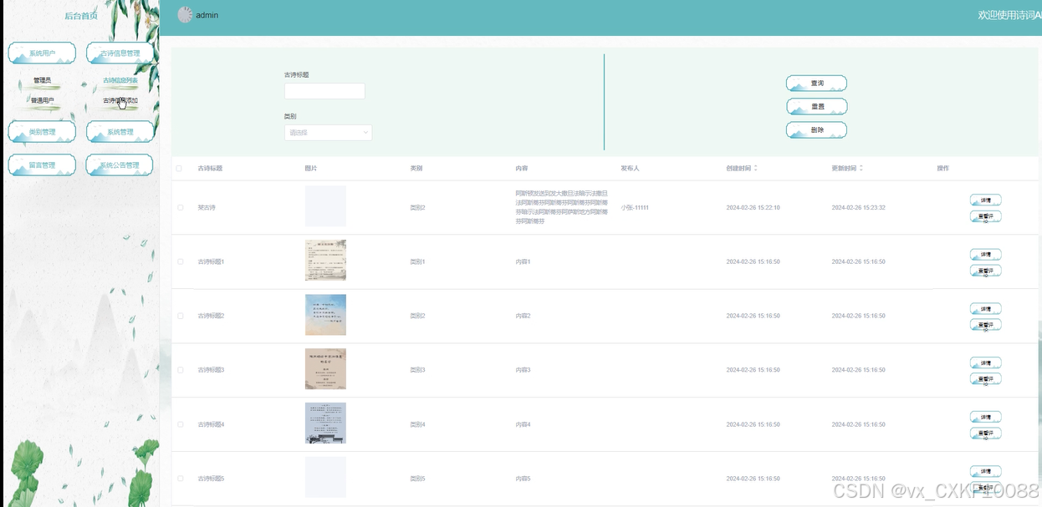Viewport: 1042px width, 507px height.
Task: Open the 古诗信息添加 submenu item
Action: pyautogui.click(x=120, y=101)
